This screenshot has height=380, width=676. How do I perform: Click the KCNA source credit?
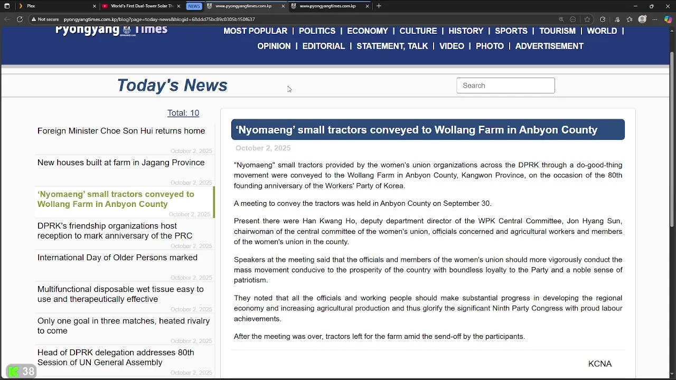(x=600, y=364)
